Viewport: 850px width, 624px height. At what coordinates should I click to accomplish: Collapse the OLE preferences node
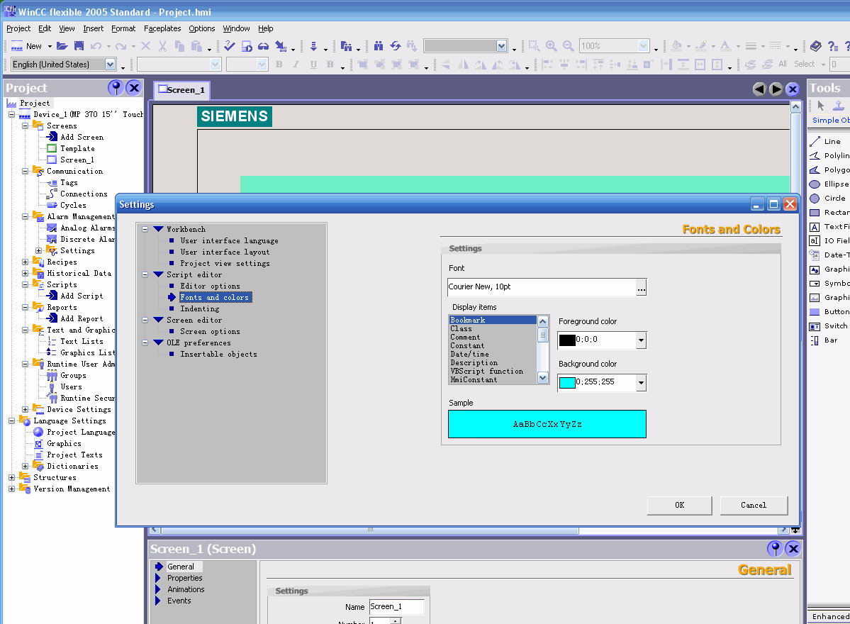145,342
